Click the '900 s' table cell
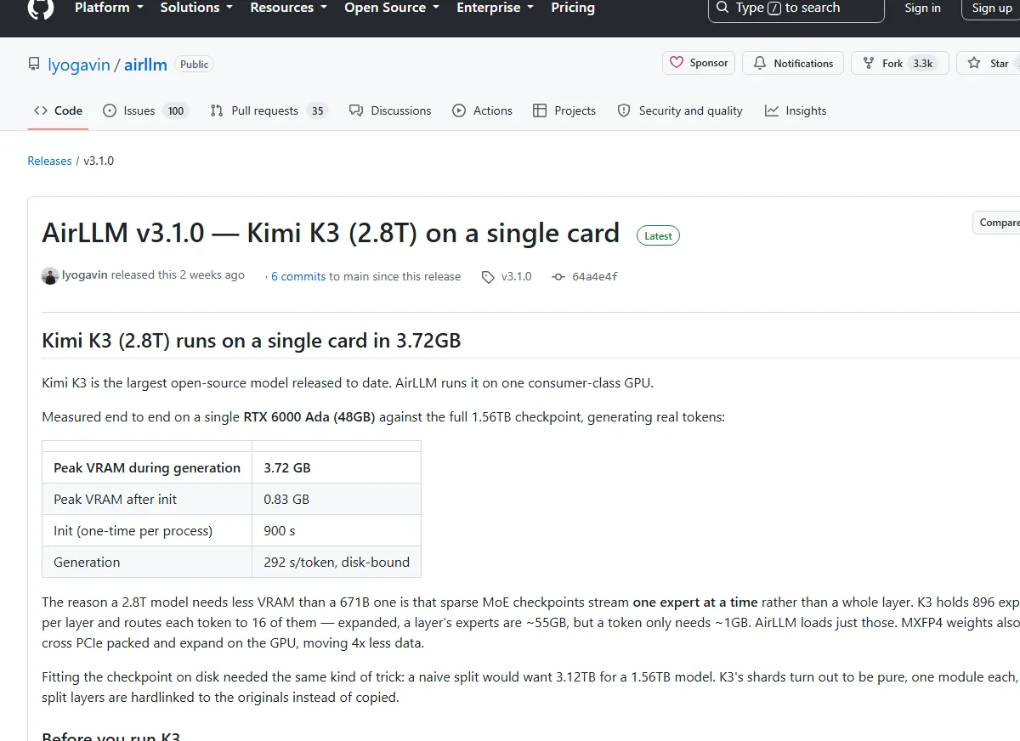 point(337,530)
